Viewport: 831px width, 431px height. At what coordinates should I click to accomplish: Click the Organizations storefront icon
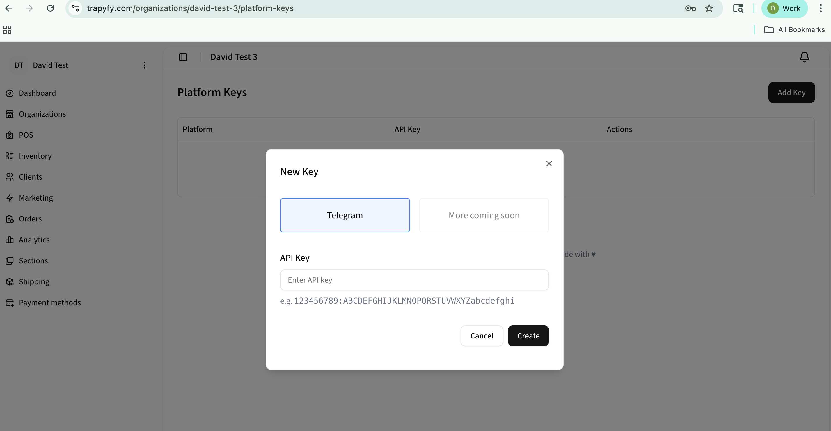(10, 114)
